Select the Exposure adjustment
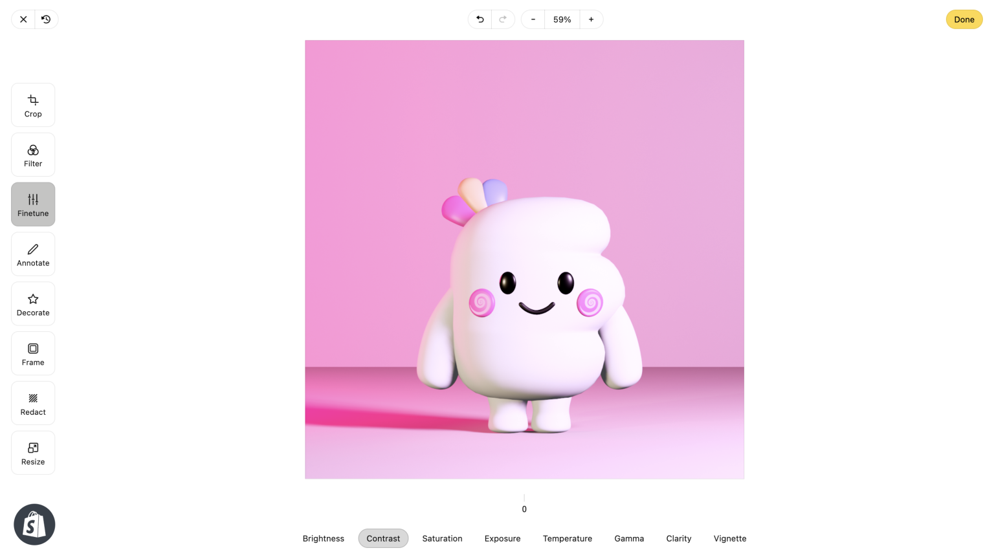Screen dimensions: 994x559 click(x=502, y=538)
